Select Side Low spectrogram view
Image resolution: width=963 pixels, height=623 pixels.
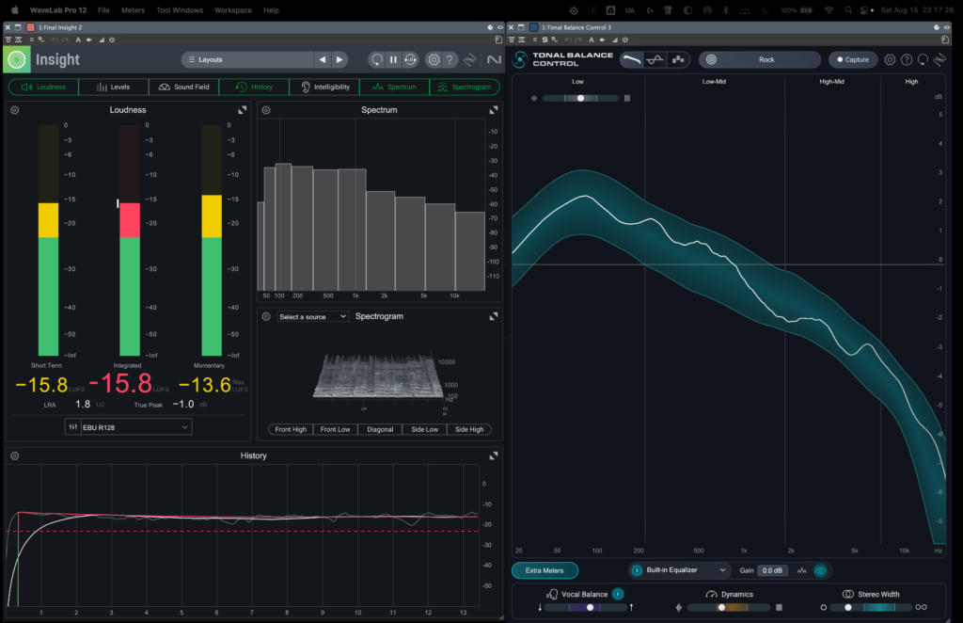click(424, 429)
